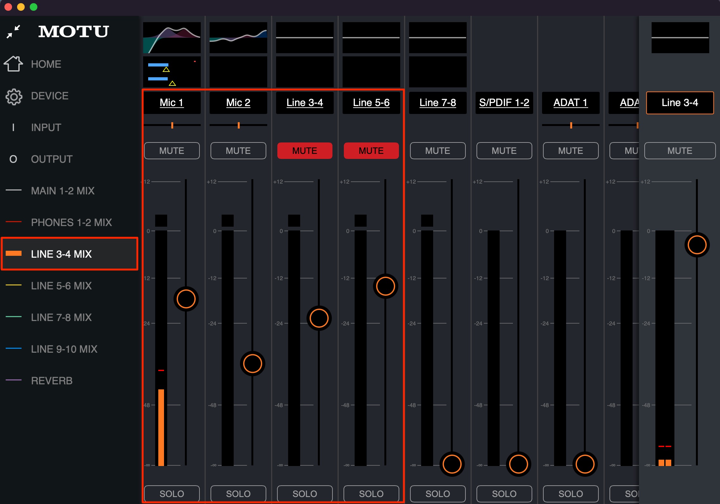Mute the Mic 1 channel

172,151
